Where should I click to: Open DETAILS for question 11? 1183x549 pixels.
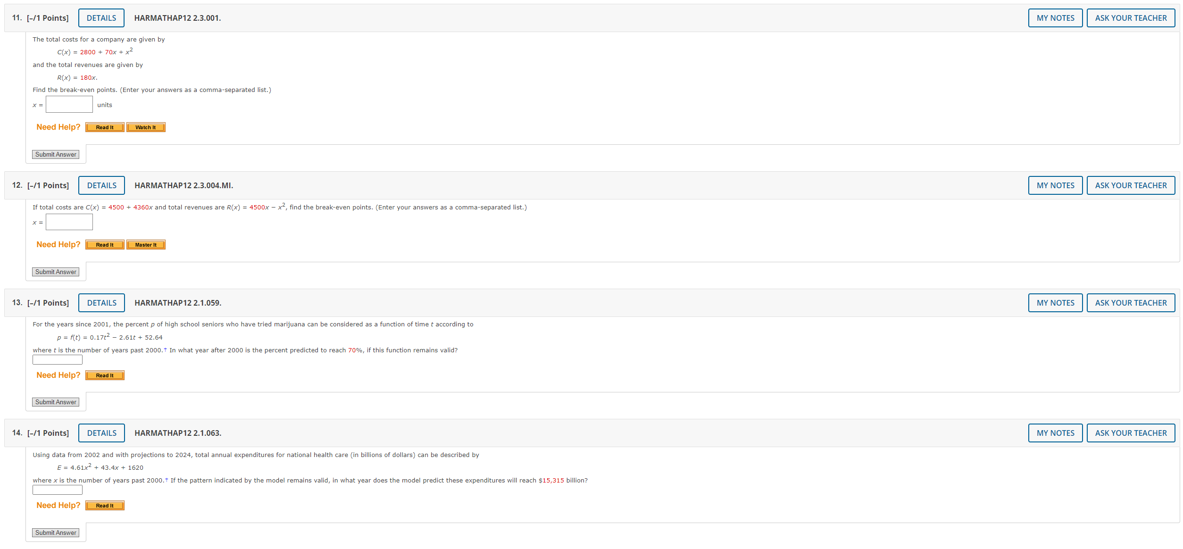coord(101,18)
